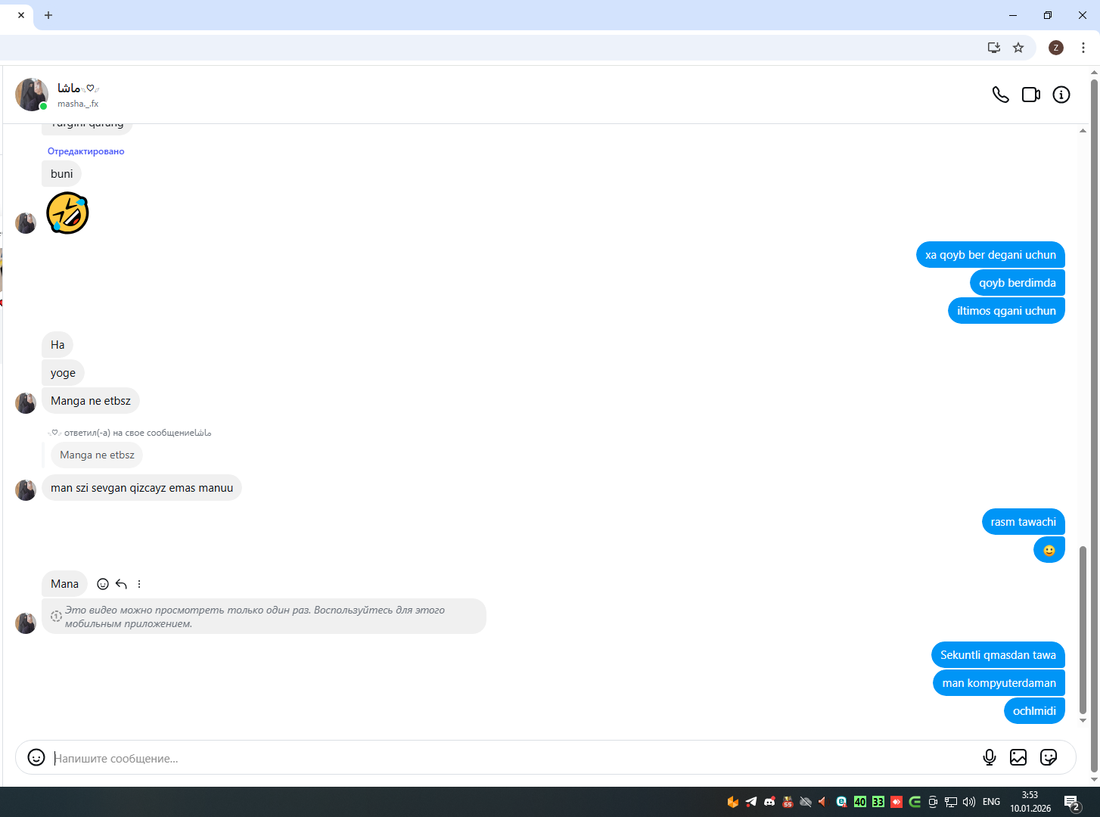Open the Windows notification center

tap(1072, 803)
